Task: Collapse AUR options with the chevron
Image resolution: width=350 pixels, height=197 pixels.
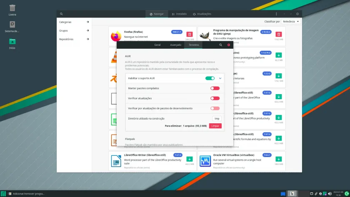Action: [220, 78]
